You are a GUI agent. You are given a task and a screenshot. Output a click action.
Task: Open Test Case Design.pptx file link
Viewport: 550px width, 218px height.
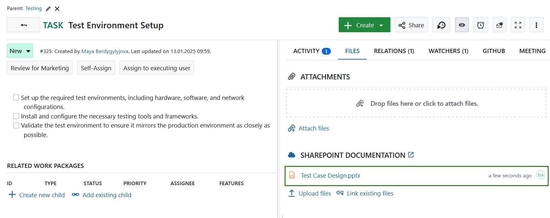point(330,176)
